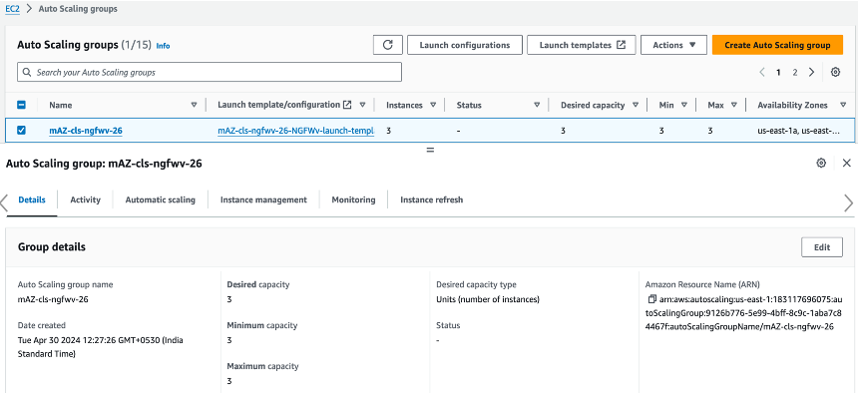Show more tabs with right chevron

tap(849, 202)
